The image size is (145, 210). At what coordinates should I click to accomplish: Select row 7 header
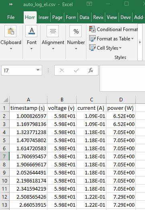pos(4,156)
